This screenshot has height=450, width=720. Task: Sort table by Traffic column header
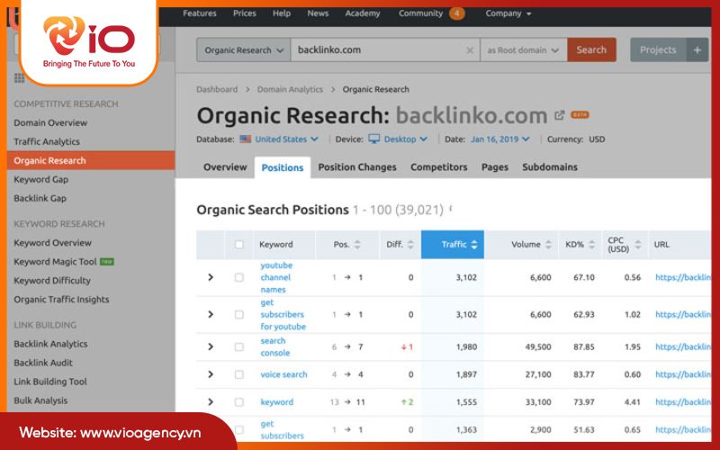coord(453,245)
